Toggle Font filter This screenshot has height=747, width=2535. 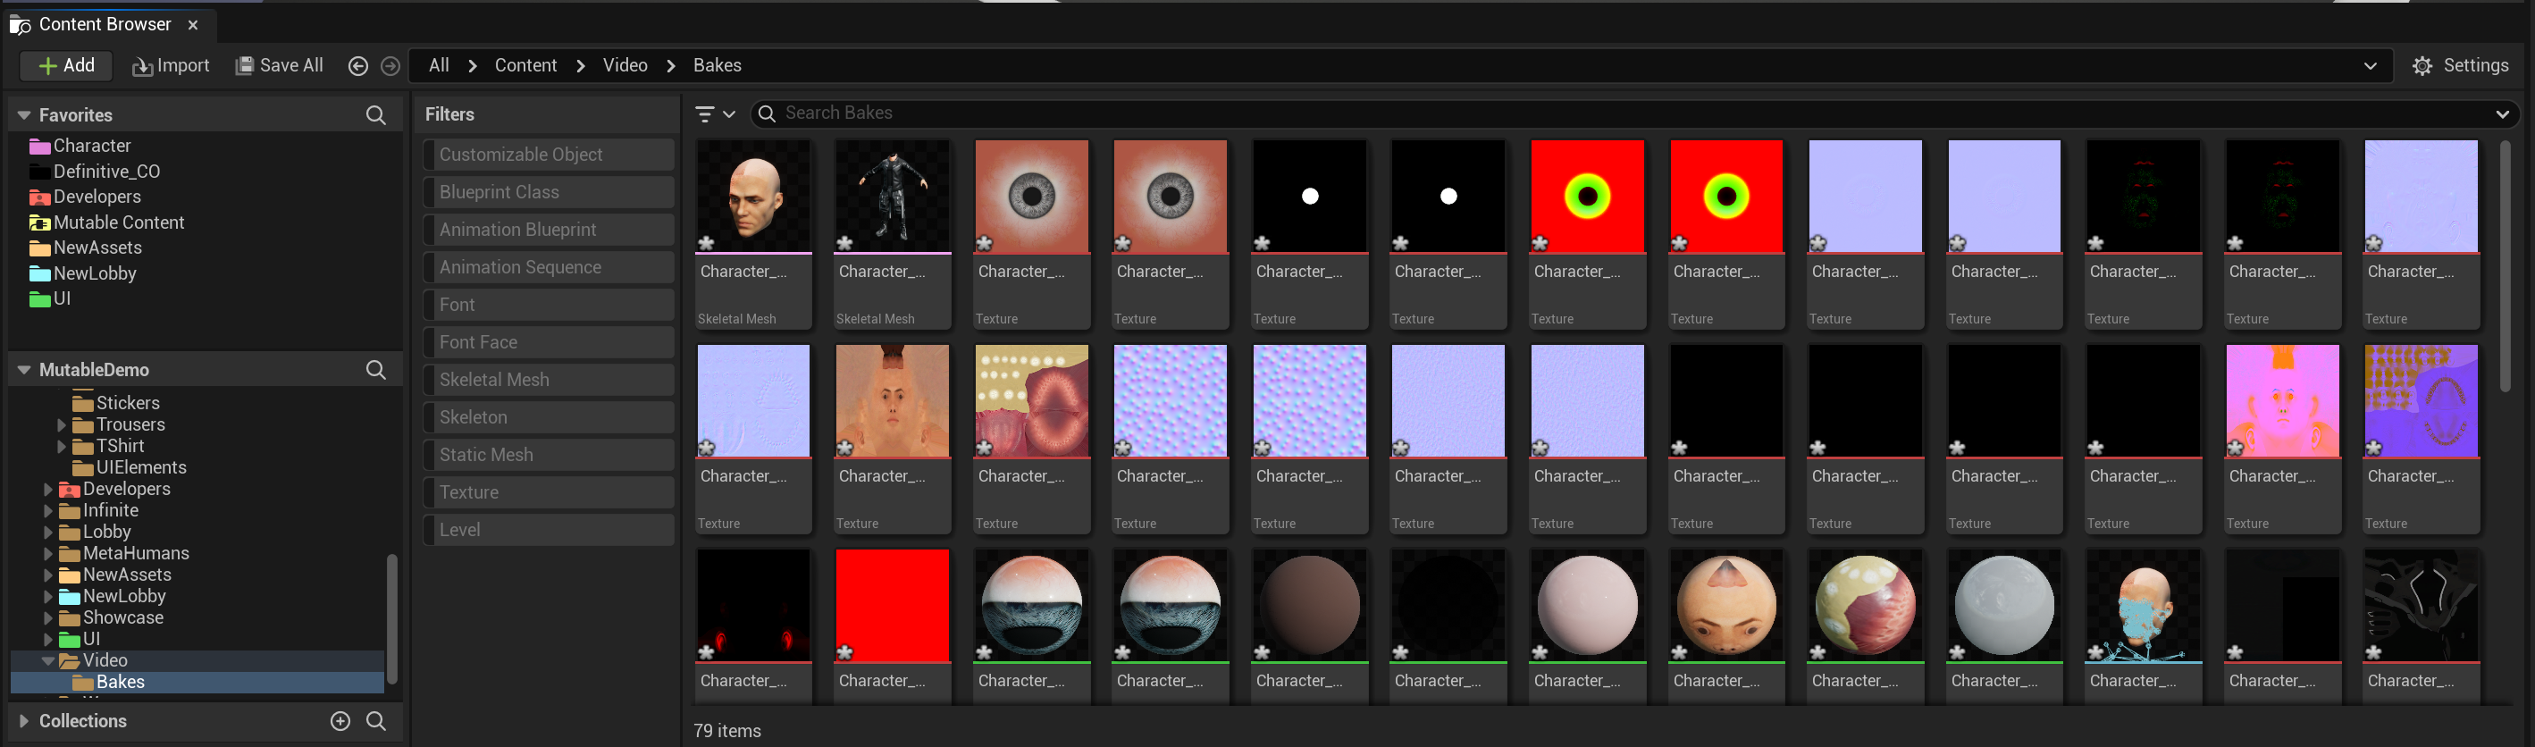[550, 305]
